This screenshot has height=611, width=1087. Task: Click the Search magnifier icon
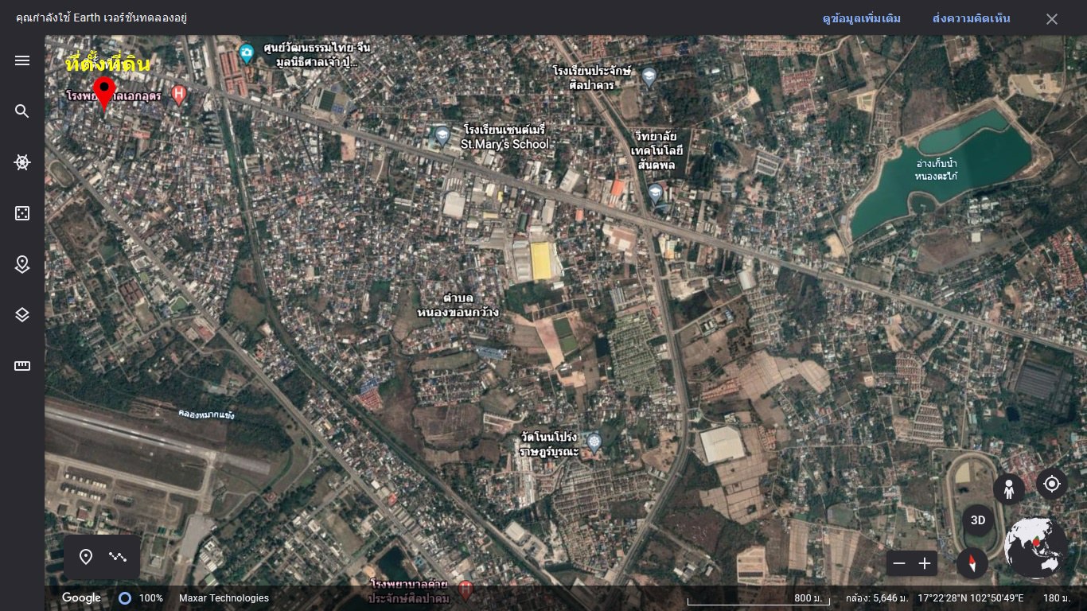pyautogui.click(x=22, y=111)
